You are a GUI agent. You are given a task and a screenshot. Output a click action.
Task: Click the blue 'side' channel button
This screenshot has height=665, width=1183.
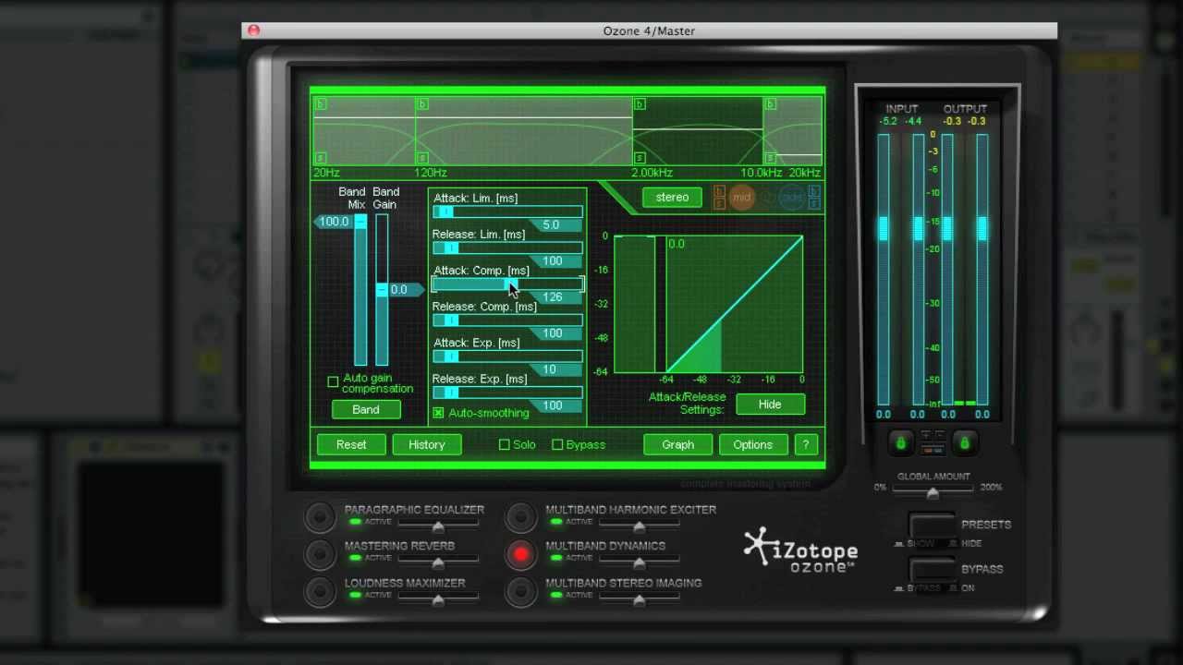(x=792, y=197)
